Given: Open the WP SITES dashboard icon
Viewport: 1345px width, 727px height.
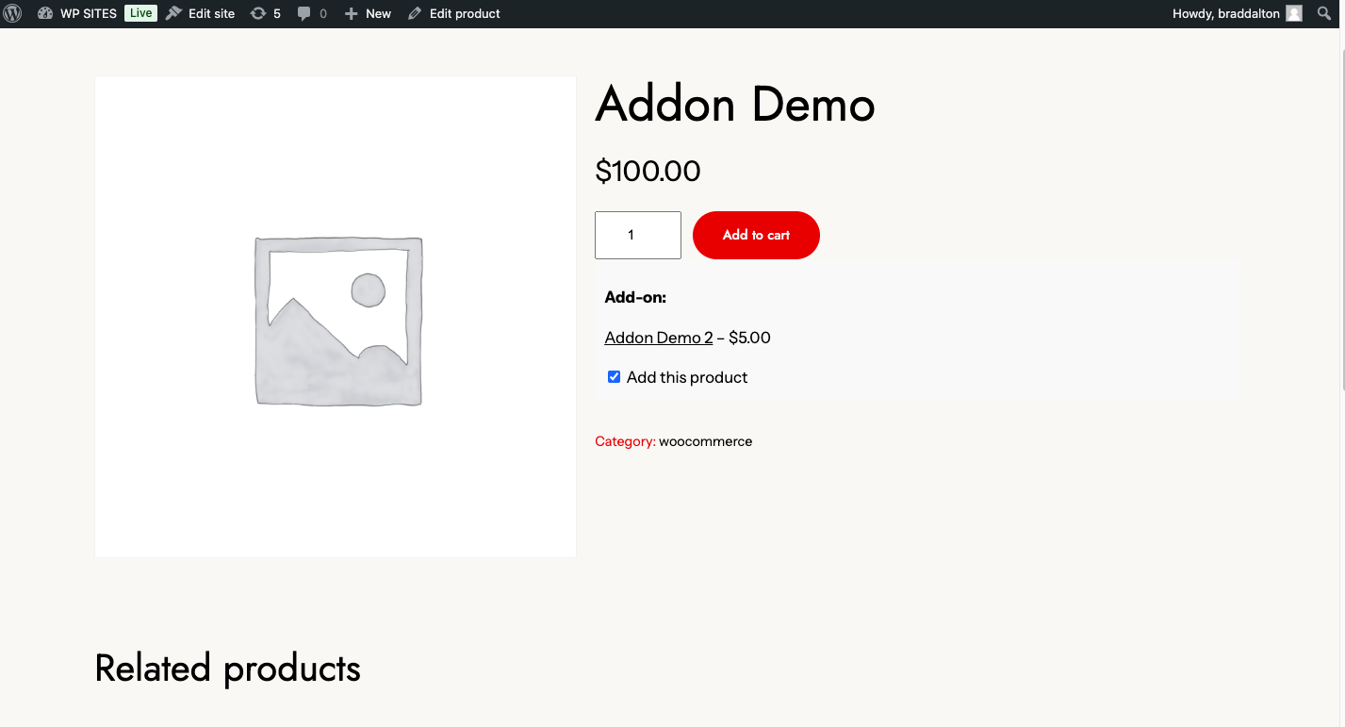Looking at the screenshot, I should [x=45, y=13].
